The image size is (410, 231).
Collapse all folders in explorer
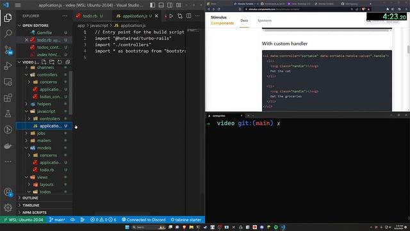coord(67,62)
